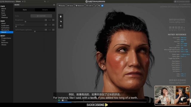Open the Medium quality dropdown
Screen dimensions: 191x107
[x=80, y=6]
